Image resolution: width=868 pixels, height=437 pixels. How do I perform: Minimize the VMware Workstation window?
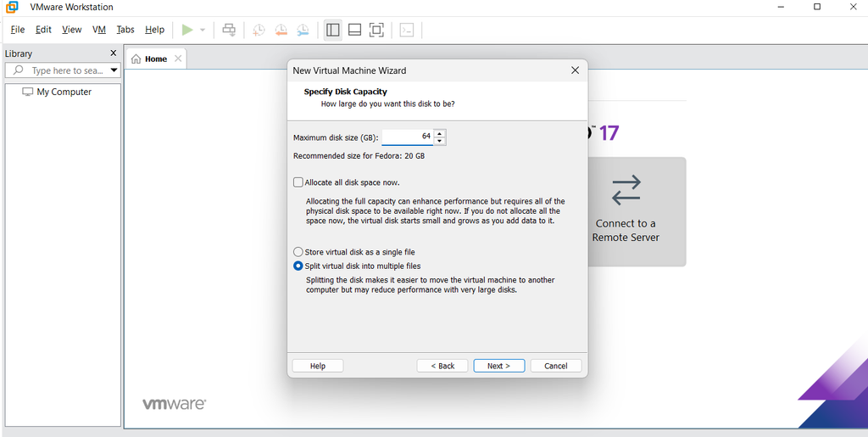coord(782,7)
